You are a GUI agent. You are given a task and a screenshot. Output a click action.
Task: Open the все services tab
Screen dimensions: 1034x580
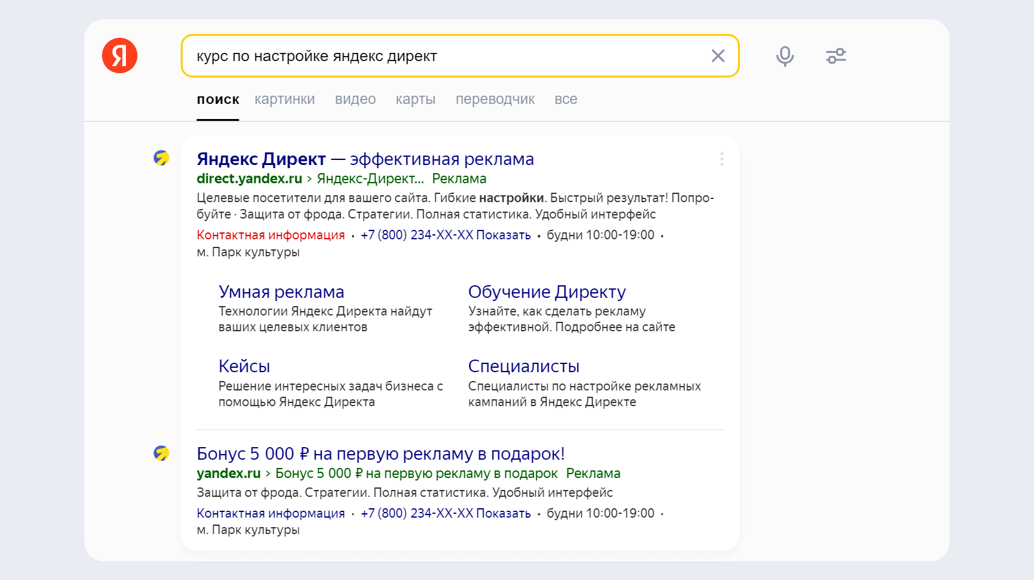[x=565, y=99]
